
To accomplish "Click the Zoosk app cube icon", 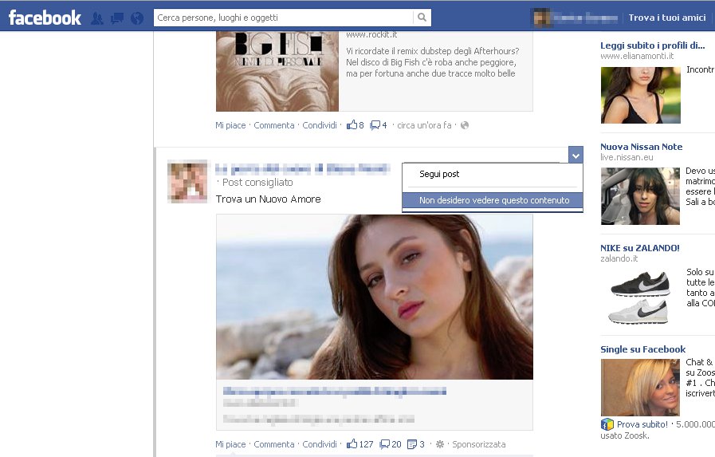I will (607, 424).
